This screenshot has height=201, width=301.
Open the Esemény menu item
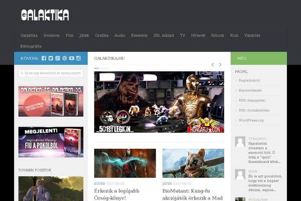coord(139,35)
